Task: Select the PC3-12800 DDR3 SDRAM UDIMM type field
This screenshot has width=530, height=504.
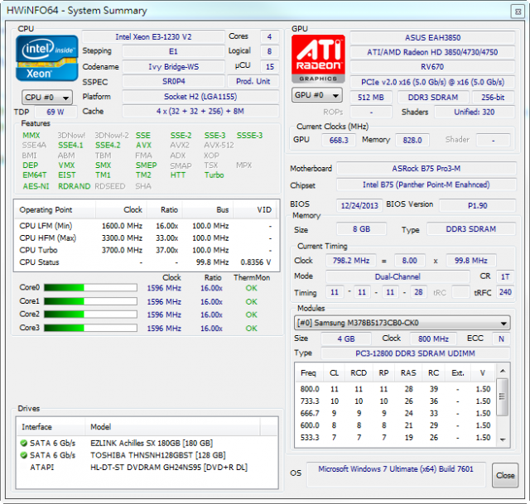Action: click(x=415, y=353)
